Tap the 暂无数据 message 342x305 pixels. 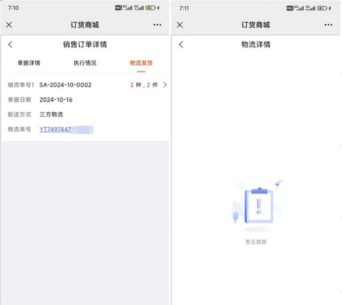coord(256,242)
